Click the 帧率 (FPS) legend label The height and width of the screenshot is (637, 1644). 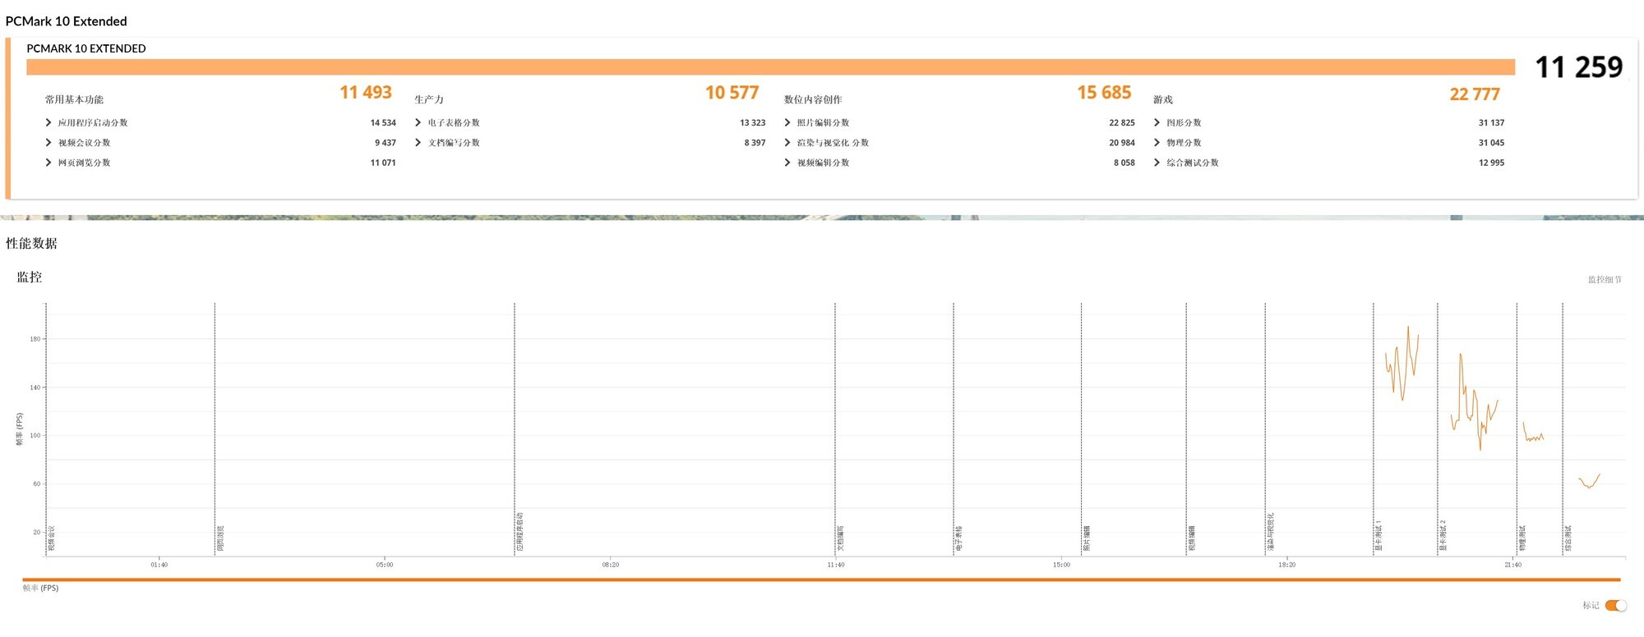[x=40, y=588]
